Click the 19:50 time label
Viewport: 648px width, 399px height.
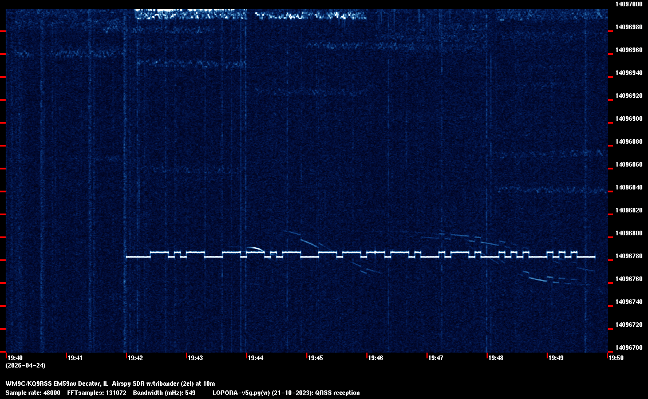point(616,358)
